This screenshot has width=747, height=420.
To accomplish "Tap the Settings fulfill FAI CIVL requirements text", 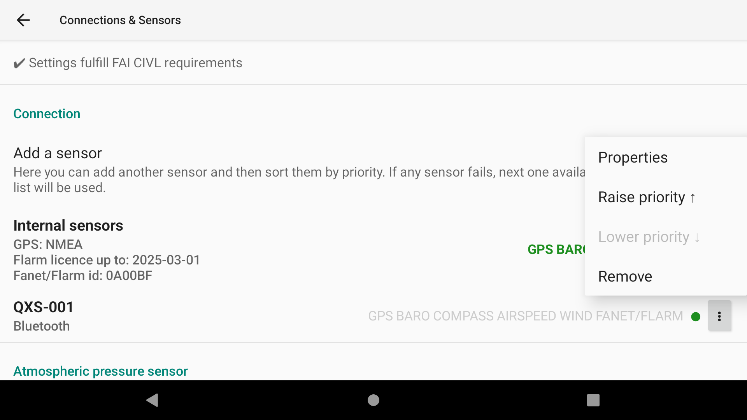I will tap(135, 63).
